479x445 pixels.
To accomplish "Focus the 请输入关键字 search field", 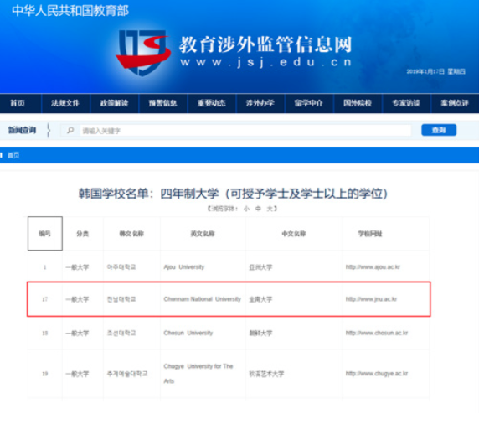I will 245,131.
